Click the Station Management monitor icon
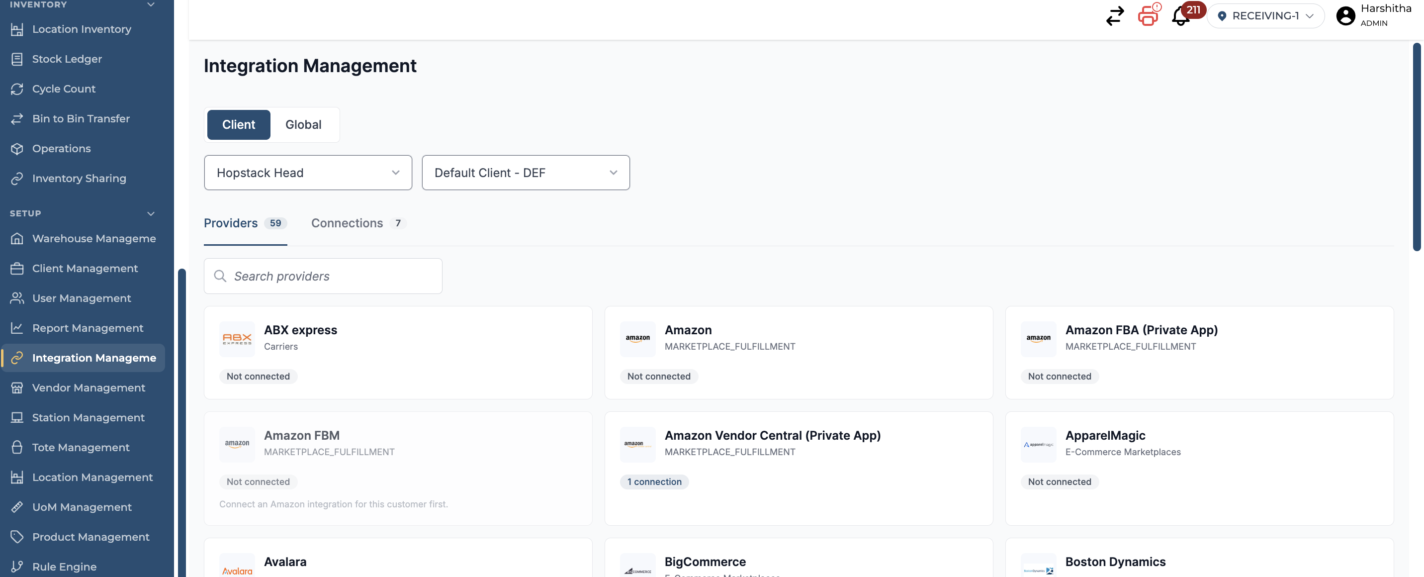This screenshot has width=1424, height=577. coord(17,418)
